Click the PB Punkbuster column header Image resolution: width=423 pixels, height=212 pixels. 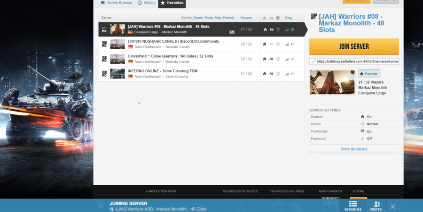271,18
